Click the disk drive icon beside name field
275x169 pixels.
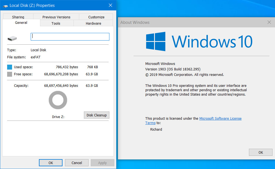pos(12,39)
